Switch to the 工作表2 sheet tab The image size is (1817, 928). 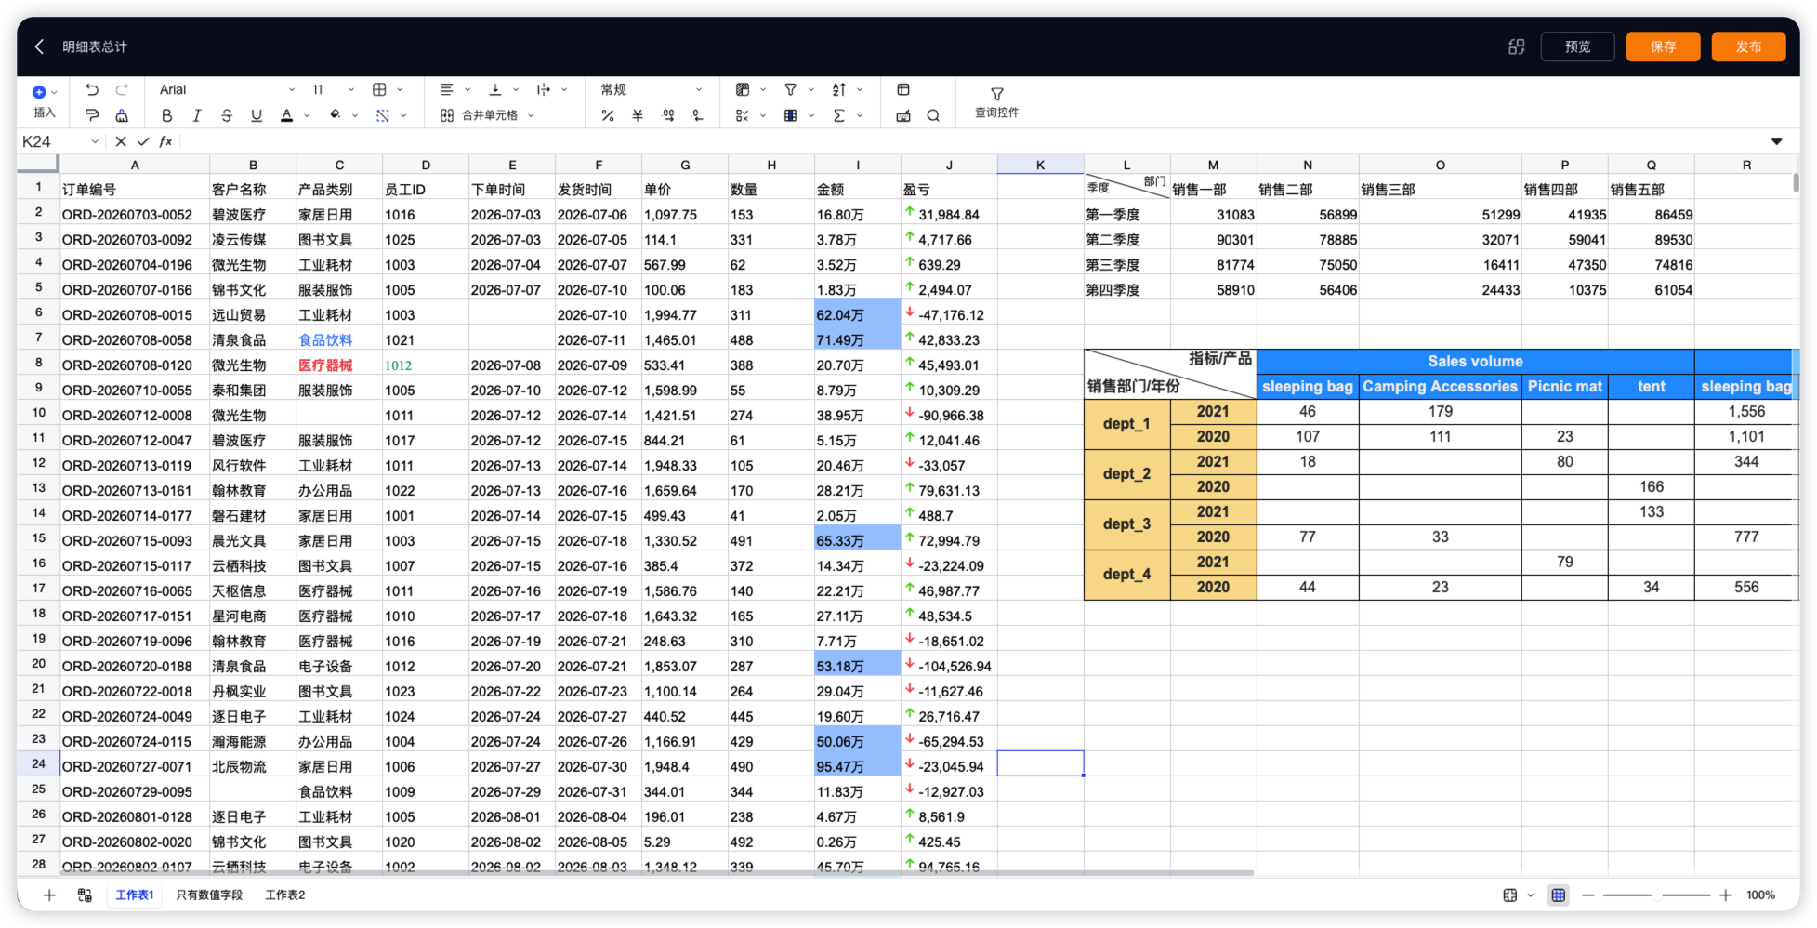click(x=285, y=895)
